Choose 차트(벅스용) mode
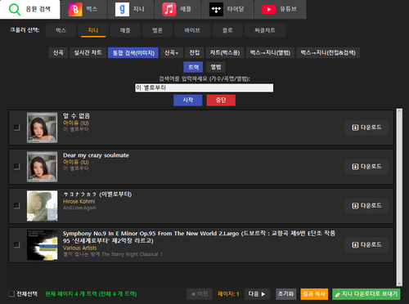 coord(225,52)
